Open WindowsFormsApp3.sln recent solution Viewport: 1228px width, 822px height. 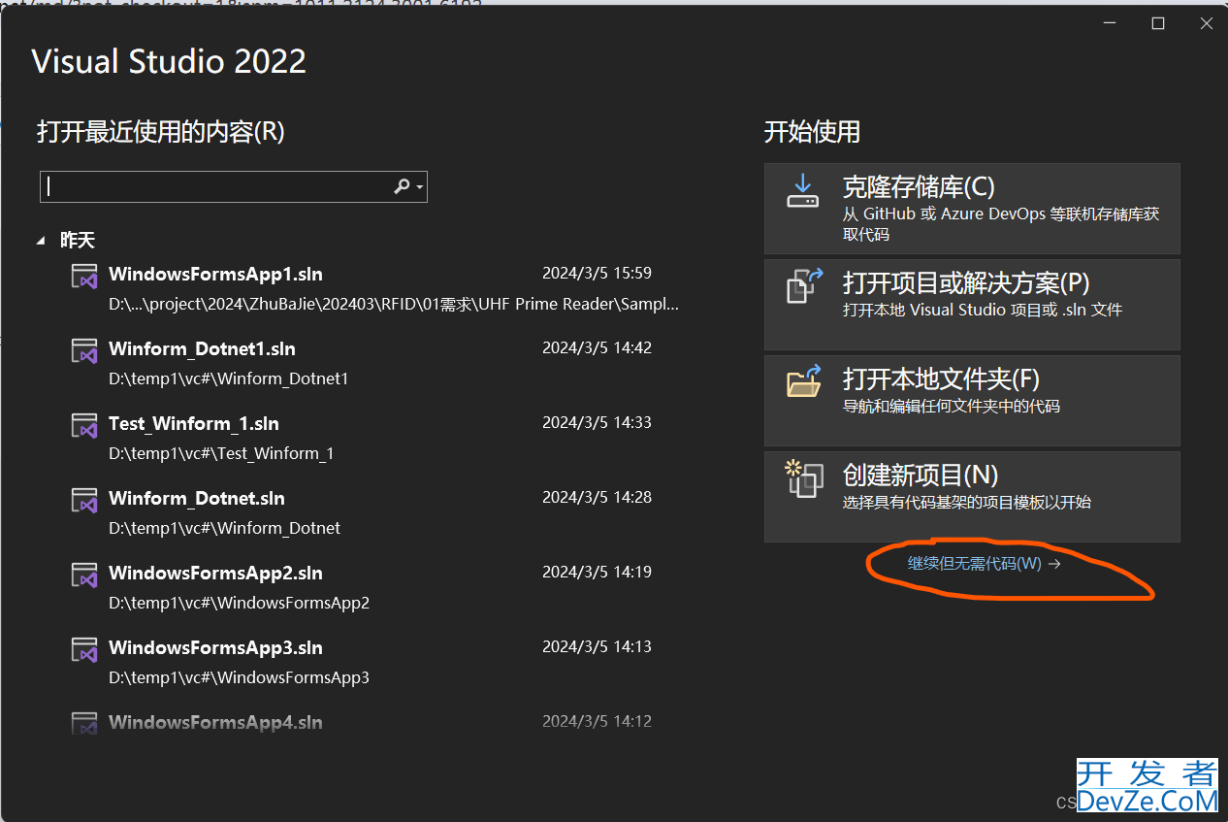pyautogui.click(x=373, y=662)
